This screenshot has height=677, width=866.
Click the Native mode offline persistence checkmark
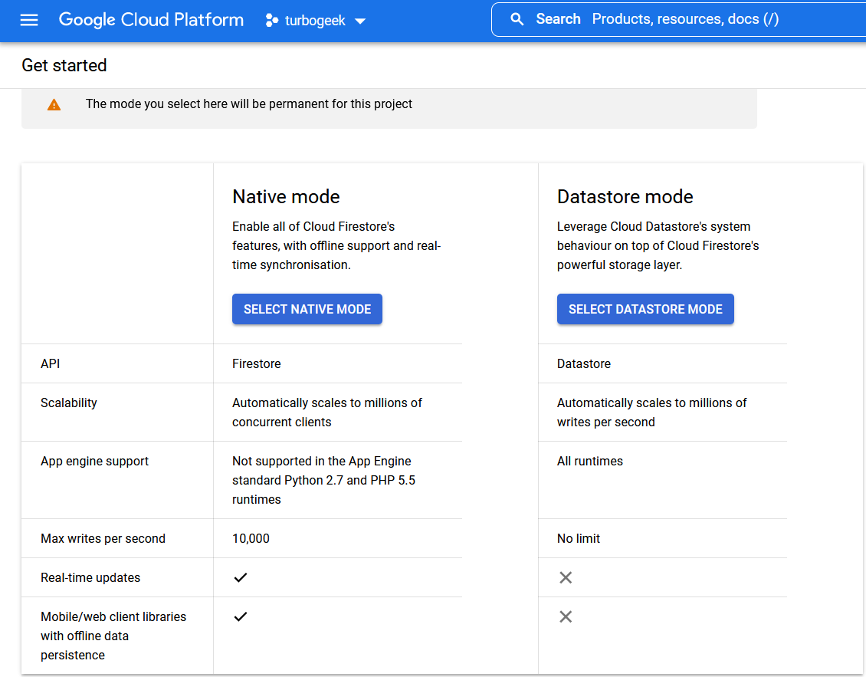coord(240,616)
